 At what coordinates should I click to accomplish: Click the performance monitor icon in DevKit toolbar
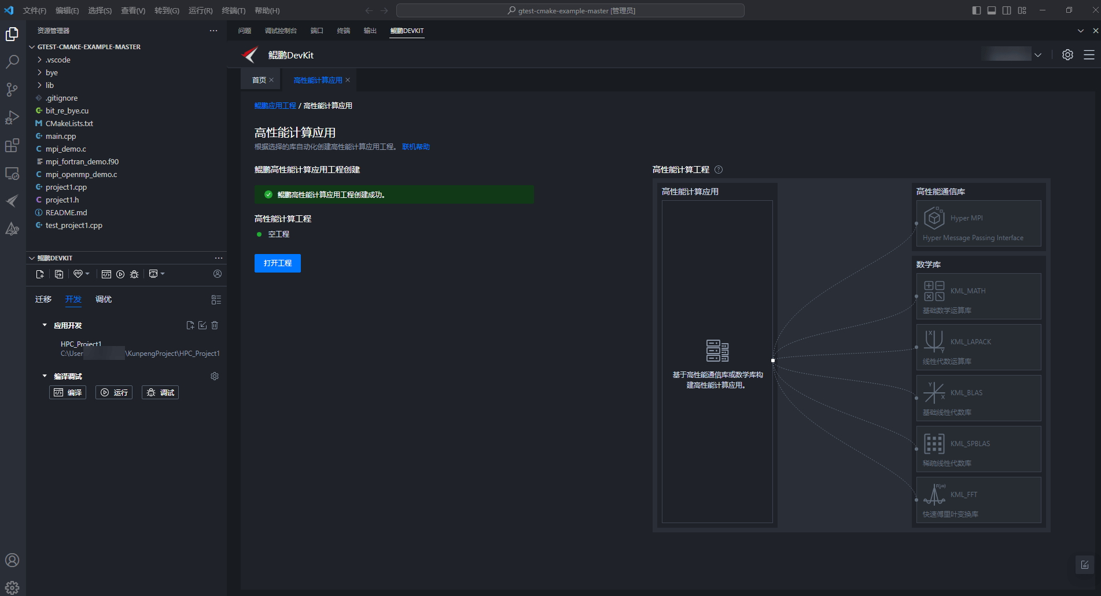click(x=153, y=274)
